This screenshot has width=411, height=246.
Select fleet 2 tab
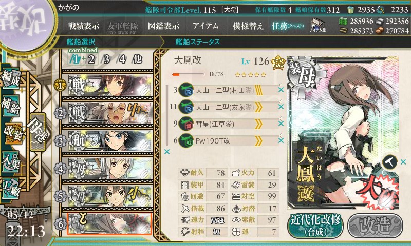point(91,60)
